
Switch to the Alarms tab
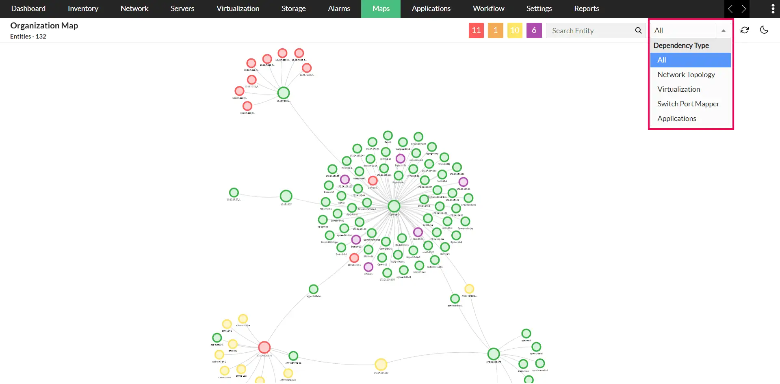pyautogui.click(x=339, y=9)
